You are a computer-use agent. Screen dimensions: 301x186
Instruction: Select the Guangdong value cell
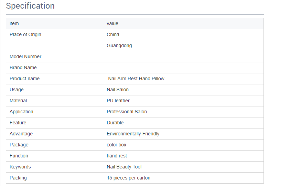point(183,45)
